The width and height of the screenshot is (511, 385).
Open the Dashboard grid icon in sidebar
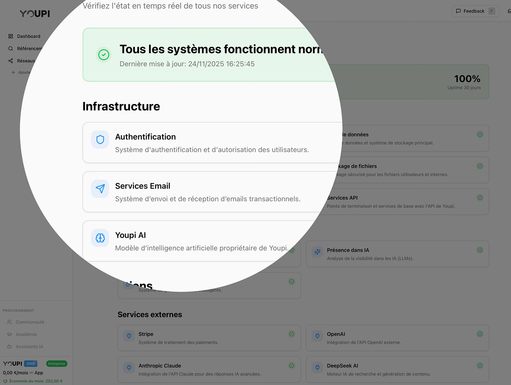coord(11,36)
